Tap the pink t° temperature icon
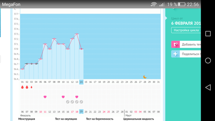The height and width of the screenshot is (121, 215). [x=175, y=44]
